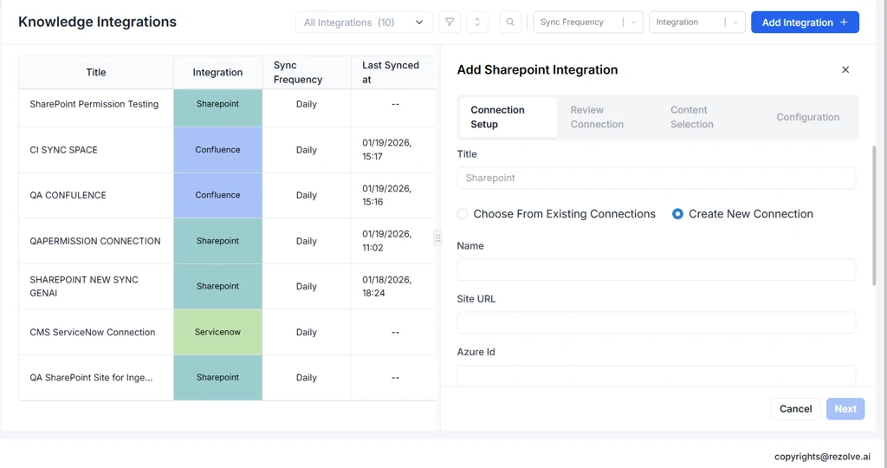
Task: Click the filter funnel icon
Action: click(450, 23)
